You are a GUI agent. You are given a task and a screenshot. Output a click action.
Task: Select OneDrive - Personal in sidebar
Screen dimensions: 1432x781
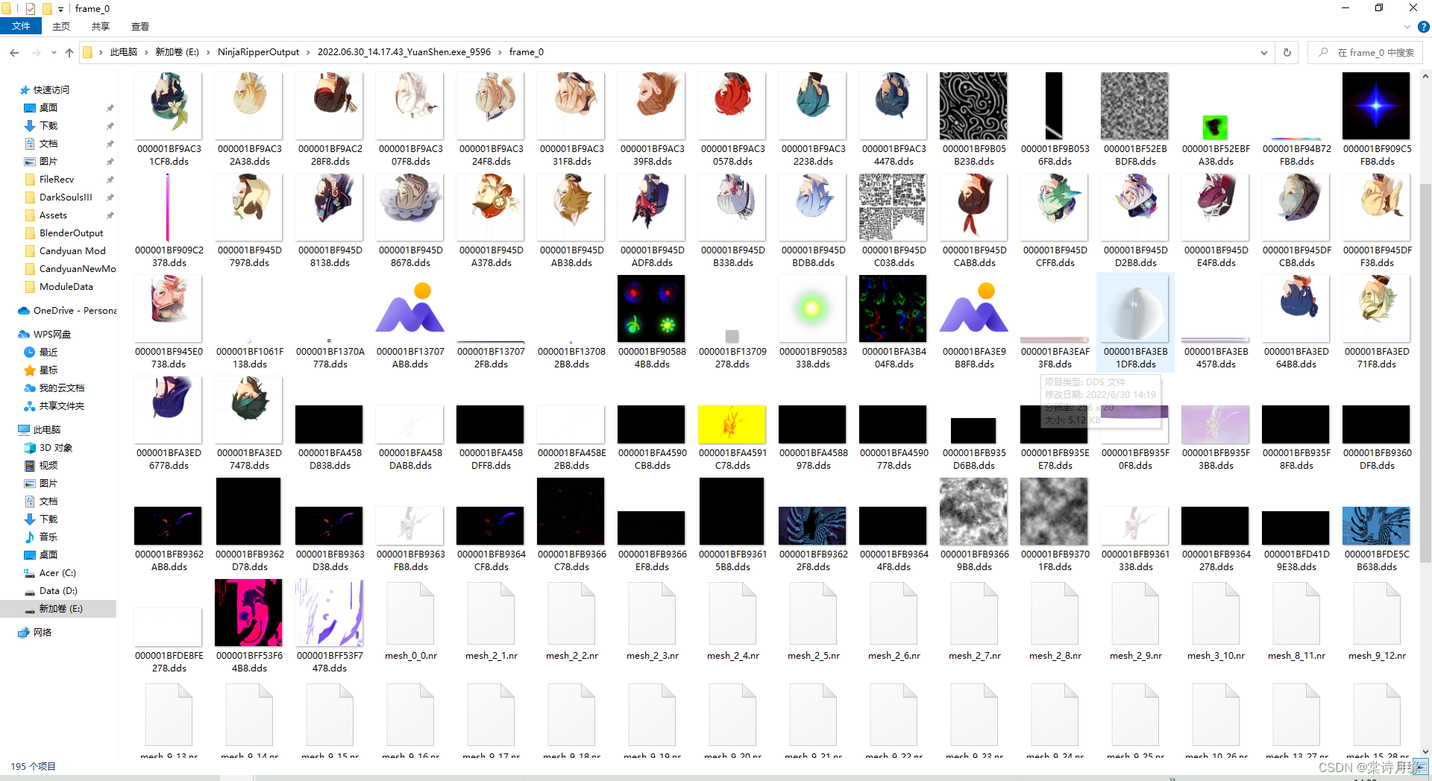[x=67, y=310]
